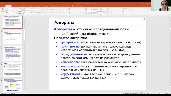
Task: Clear all text formatting
Action: [x=52, y=10]
